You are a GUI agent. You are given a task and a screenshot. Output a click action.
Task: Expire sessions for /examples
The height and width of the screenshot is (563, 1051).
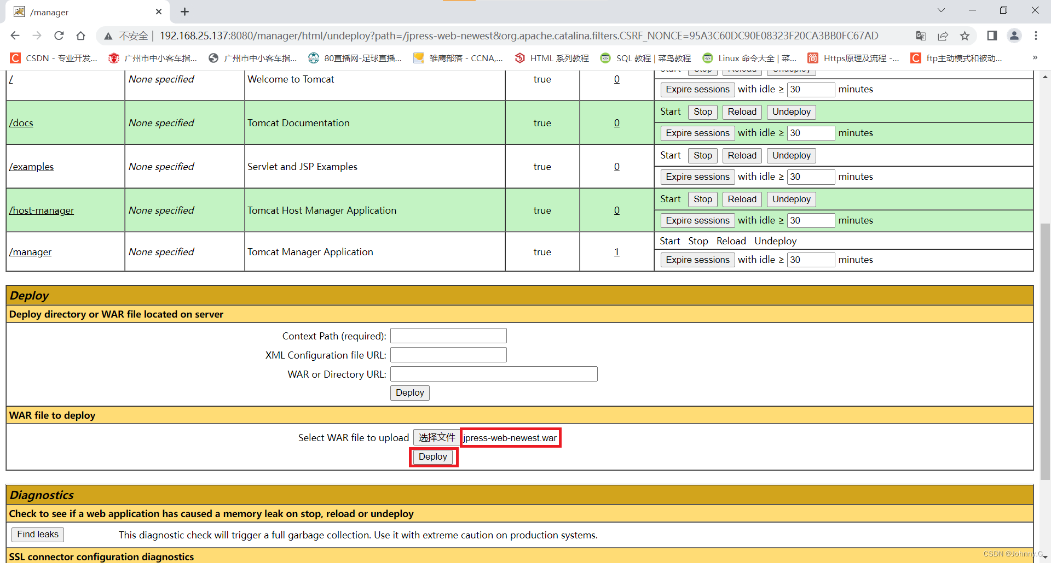click(697, 177)
